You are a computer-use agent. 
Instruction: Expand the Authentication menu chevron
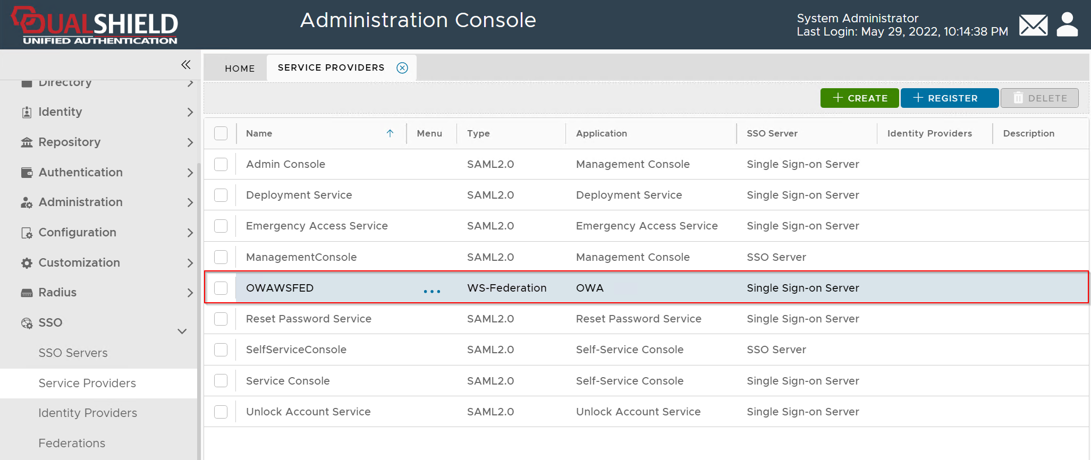(x=190, y=173)
